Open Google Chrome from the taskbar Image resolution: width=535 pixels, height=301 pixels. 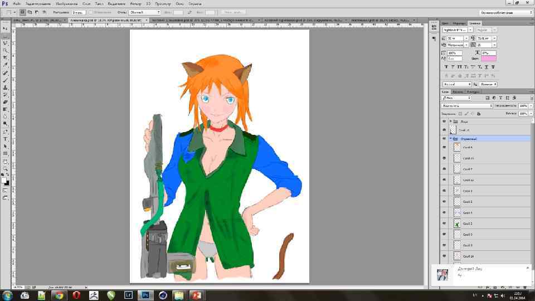tap(59, 295)
